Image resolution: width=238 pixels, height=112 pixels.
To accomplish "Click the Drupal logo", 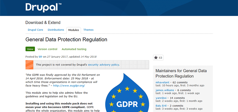I will coord(41,7).
